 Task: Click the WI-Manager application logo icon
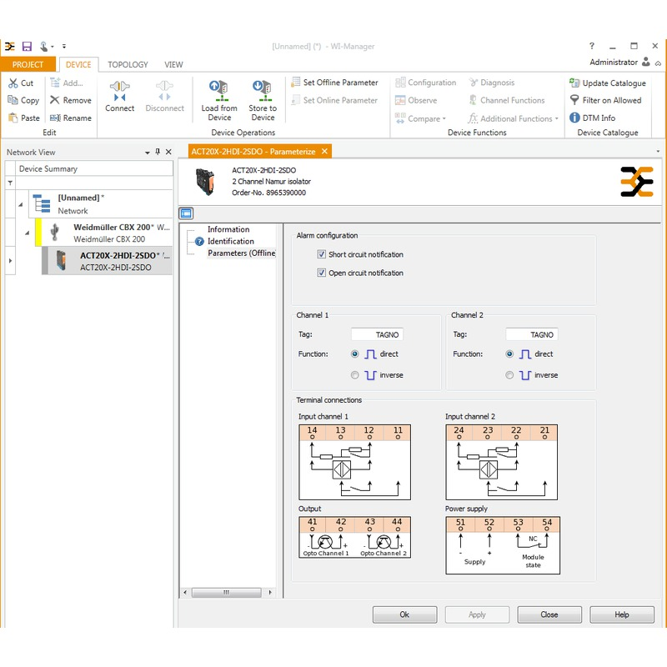coord(10,47)
